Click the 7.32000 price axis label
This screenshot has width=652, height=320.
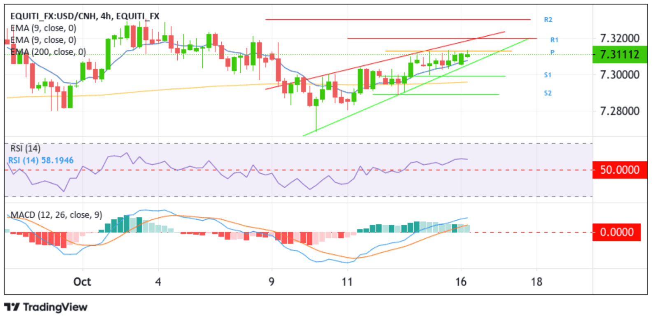pyautogui.click(x=620, y=39)
